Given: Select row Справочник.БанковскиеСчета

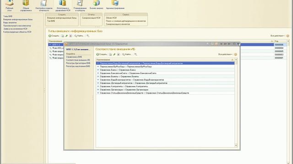Looking at the screenshot, I should click(165, 73).
